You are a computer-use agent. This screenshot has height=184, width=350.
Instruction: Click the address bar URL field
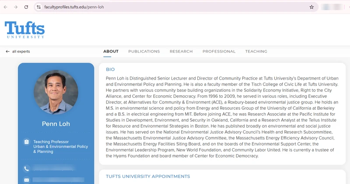[176, 7]
